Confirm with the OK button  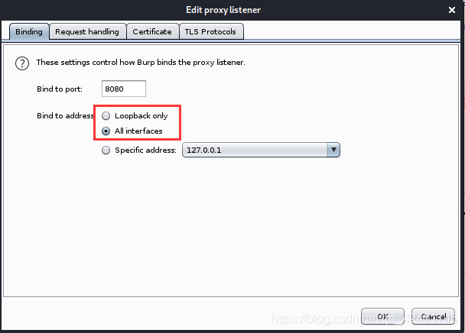click(x=382, y=316)
